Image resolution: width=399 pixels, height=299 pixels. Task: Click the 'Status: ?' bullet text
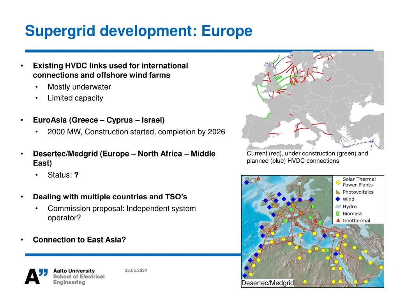[63, 175]
